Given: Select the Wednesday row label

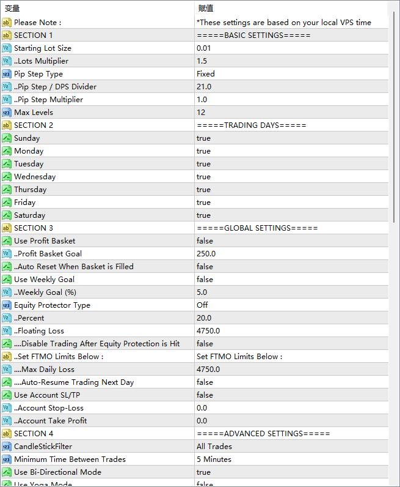Looking at the screenshot, I should point(35,177).
